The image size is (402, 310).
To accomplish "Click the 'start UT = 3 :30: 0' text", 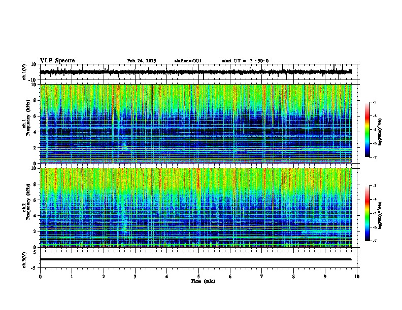I will [245, 61].
